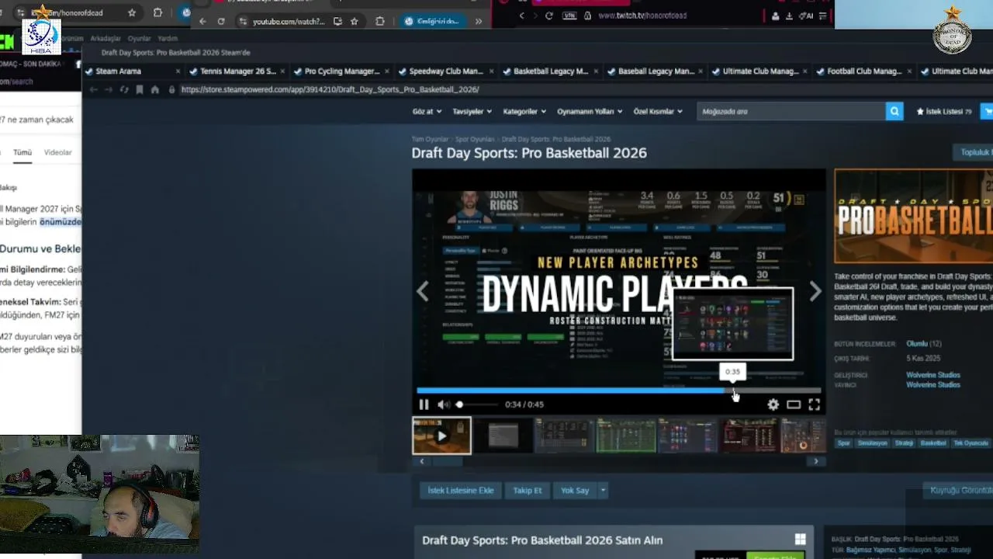Adjust the trailer volume slider
993x559 pixels.
(x=476, y=404)
